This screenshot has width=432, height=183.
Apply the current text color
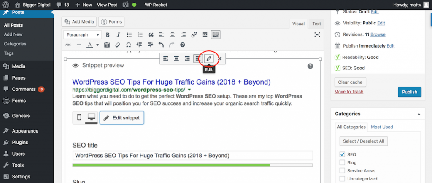coord(89,45)
